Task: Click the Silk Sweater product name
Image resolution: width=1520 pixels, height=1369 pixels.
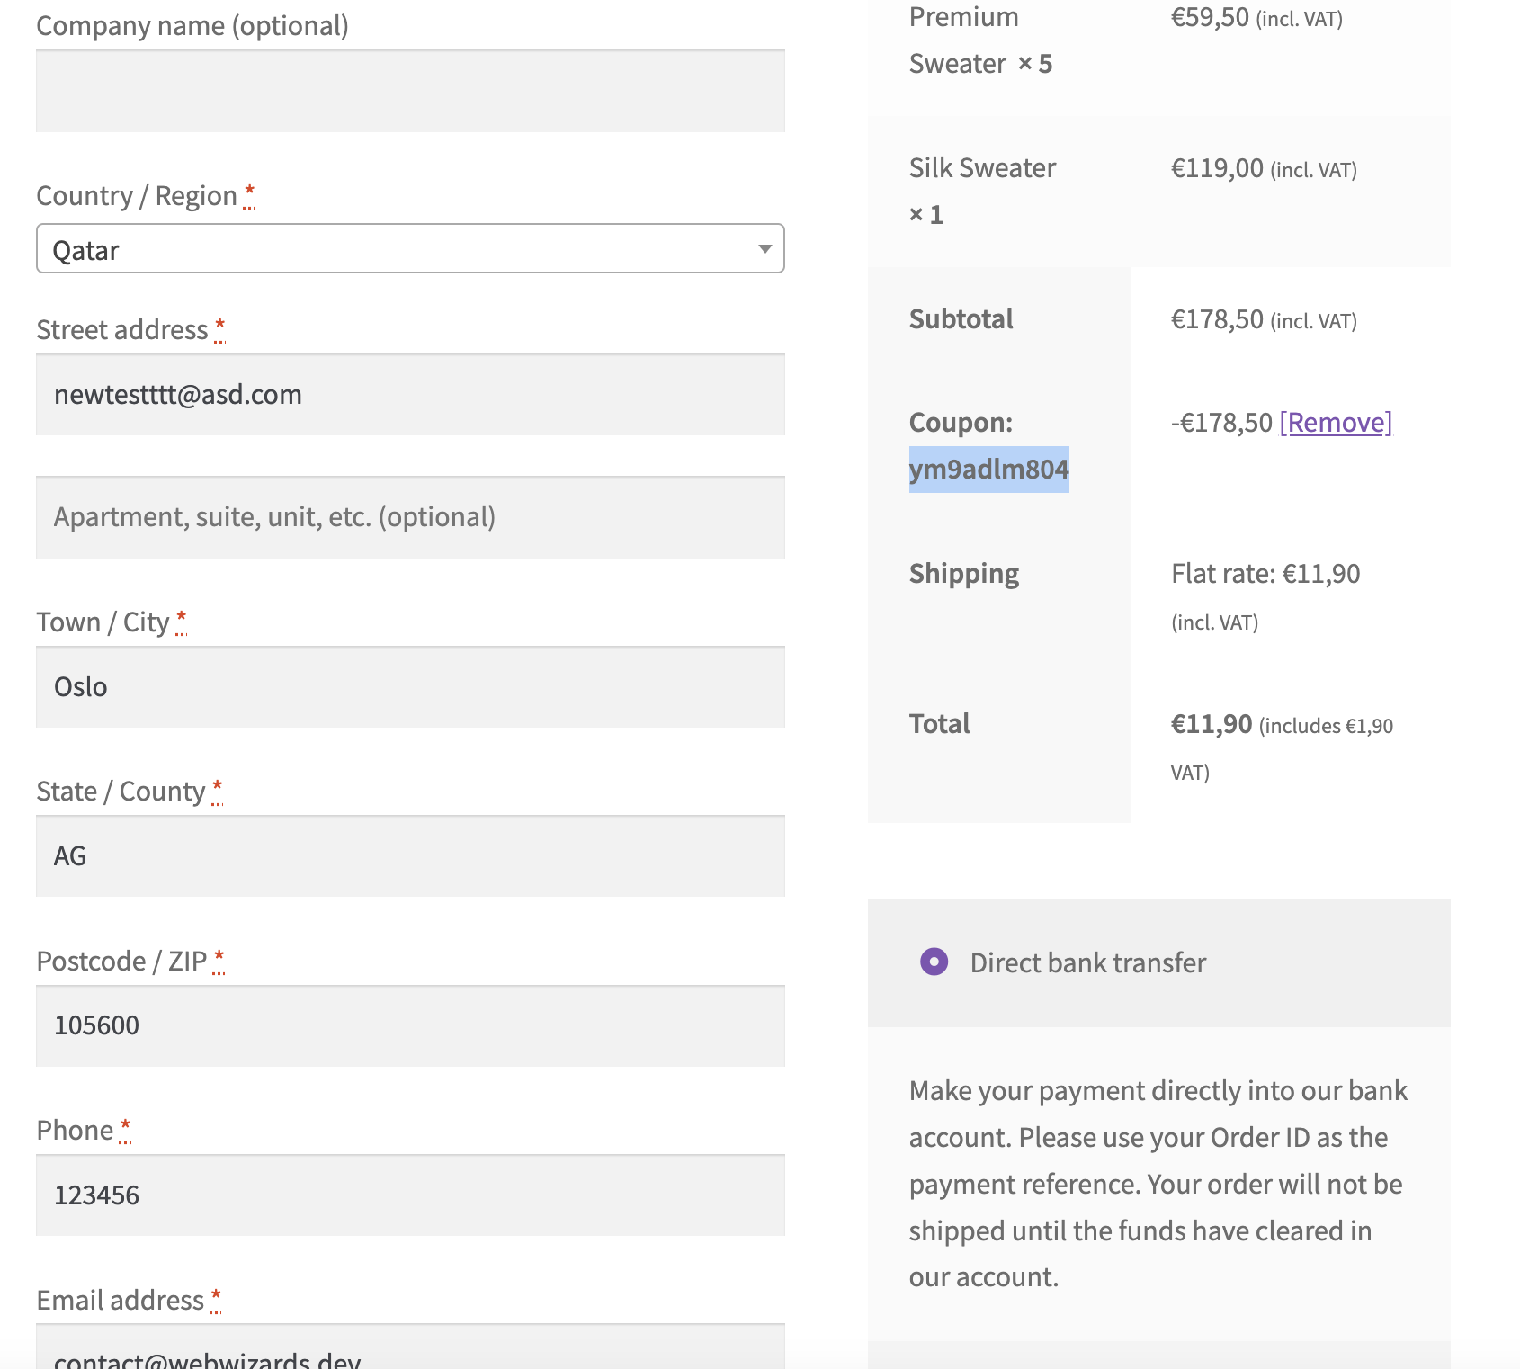Action: (982, 168)
